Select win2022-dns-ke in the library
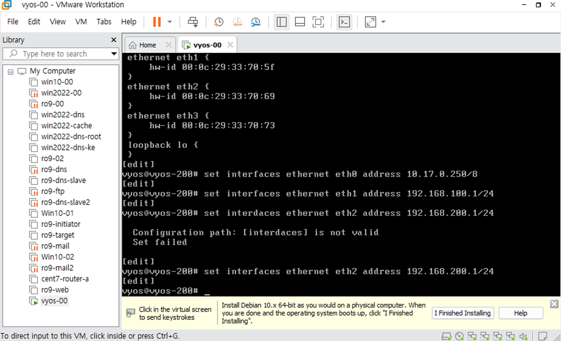The height and width of the screenshot is (341, 561). click(x=68, y=147)
